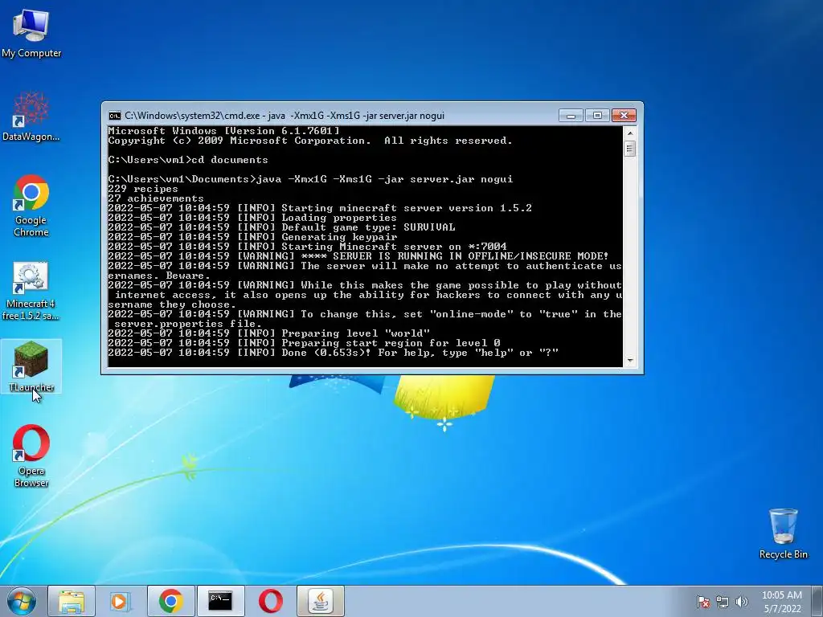
Task: Open the network status tray icon
Action: 723,602
